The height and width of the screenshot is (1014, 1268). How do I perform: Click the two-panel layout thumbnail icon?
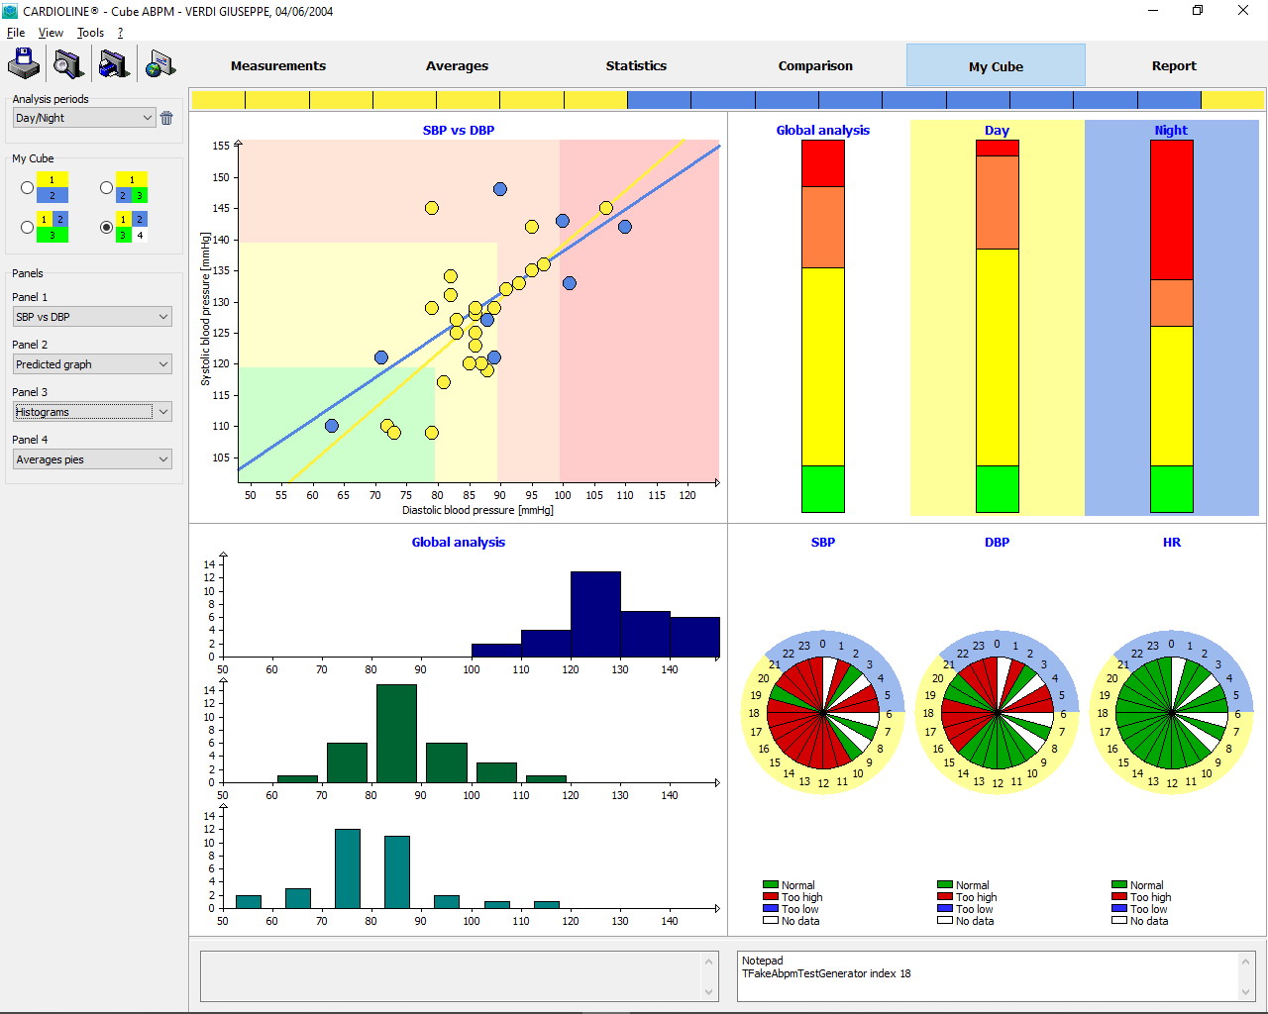click(x=52, y=187)
